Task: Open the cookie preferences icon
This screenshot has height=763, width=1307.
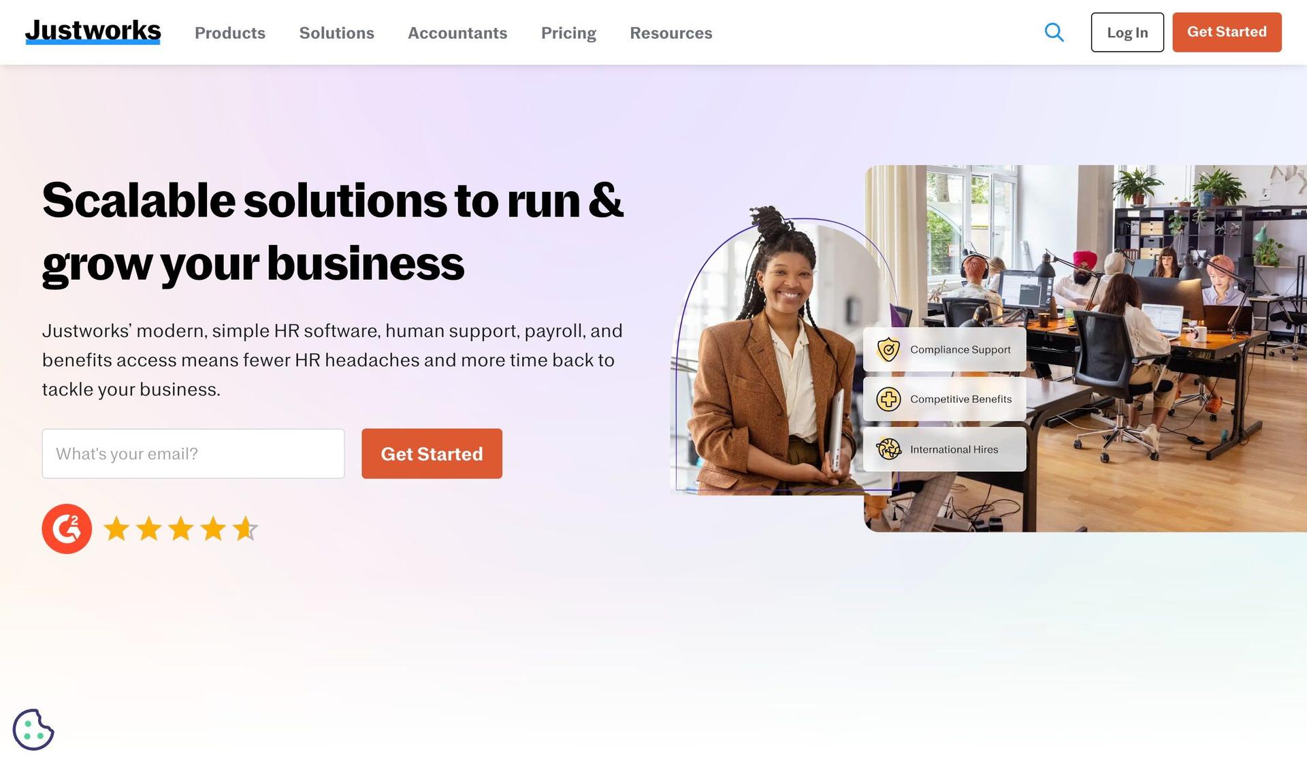Action: (x=33, y=729)
